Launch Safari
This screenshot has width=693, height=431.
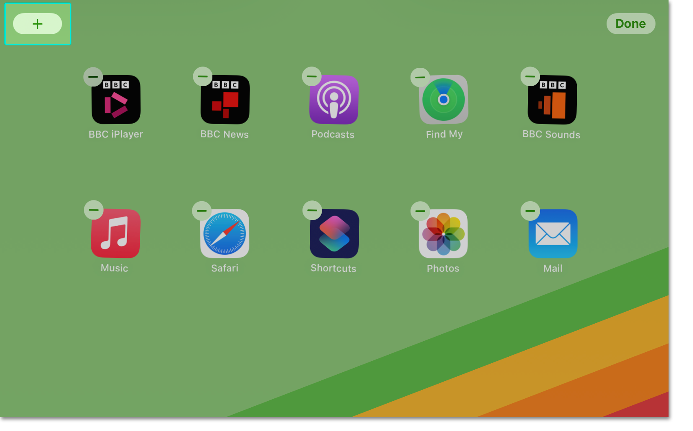[225, 233]
